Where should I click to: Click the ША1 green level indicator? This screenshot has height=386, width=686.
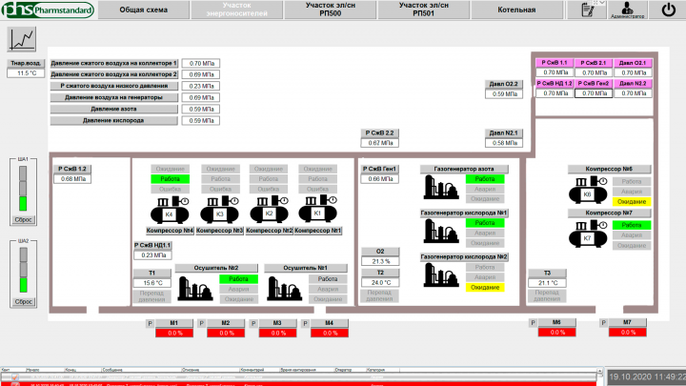[x=23, y=204]
